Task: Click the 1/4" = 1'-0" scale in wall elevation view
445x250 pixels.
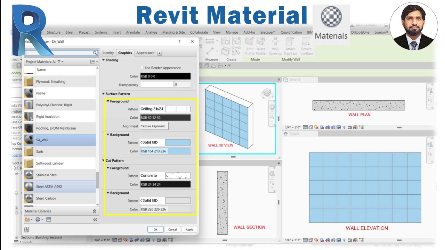Action: (x=292, y=240)
